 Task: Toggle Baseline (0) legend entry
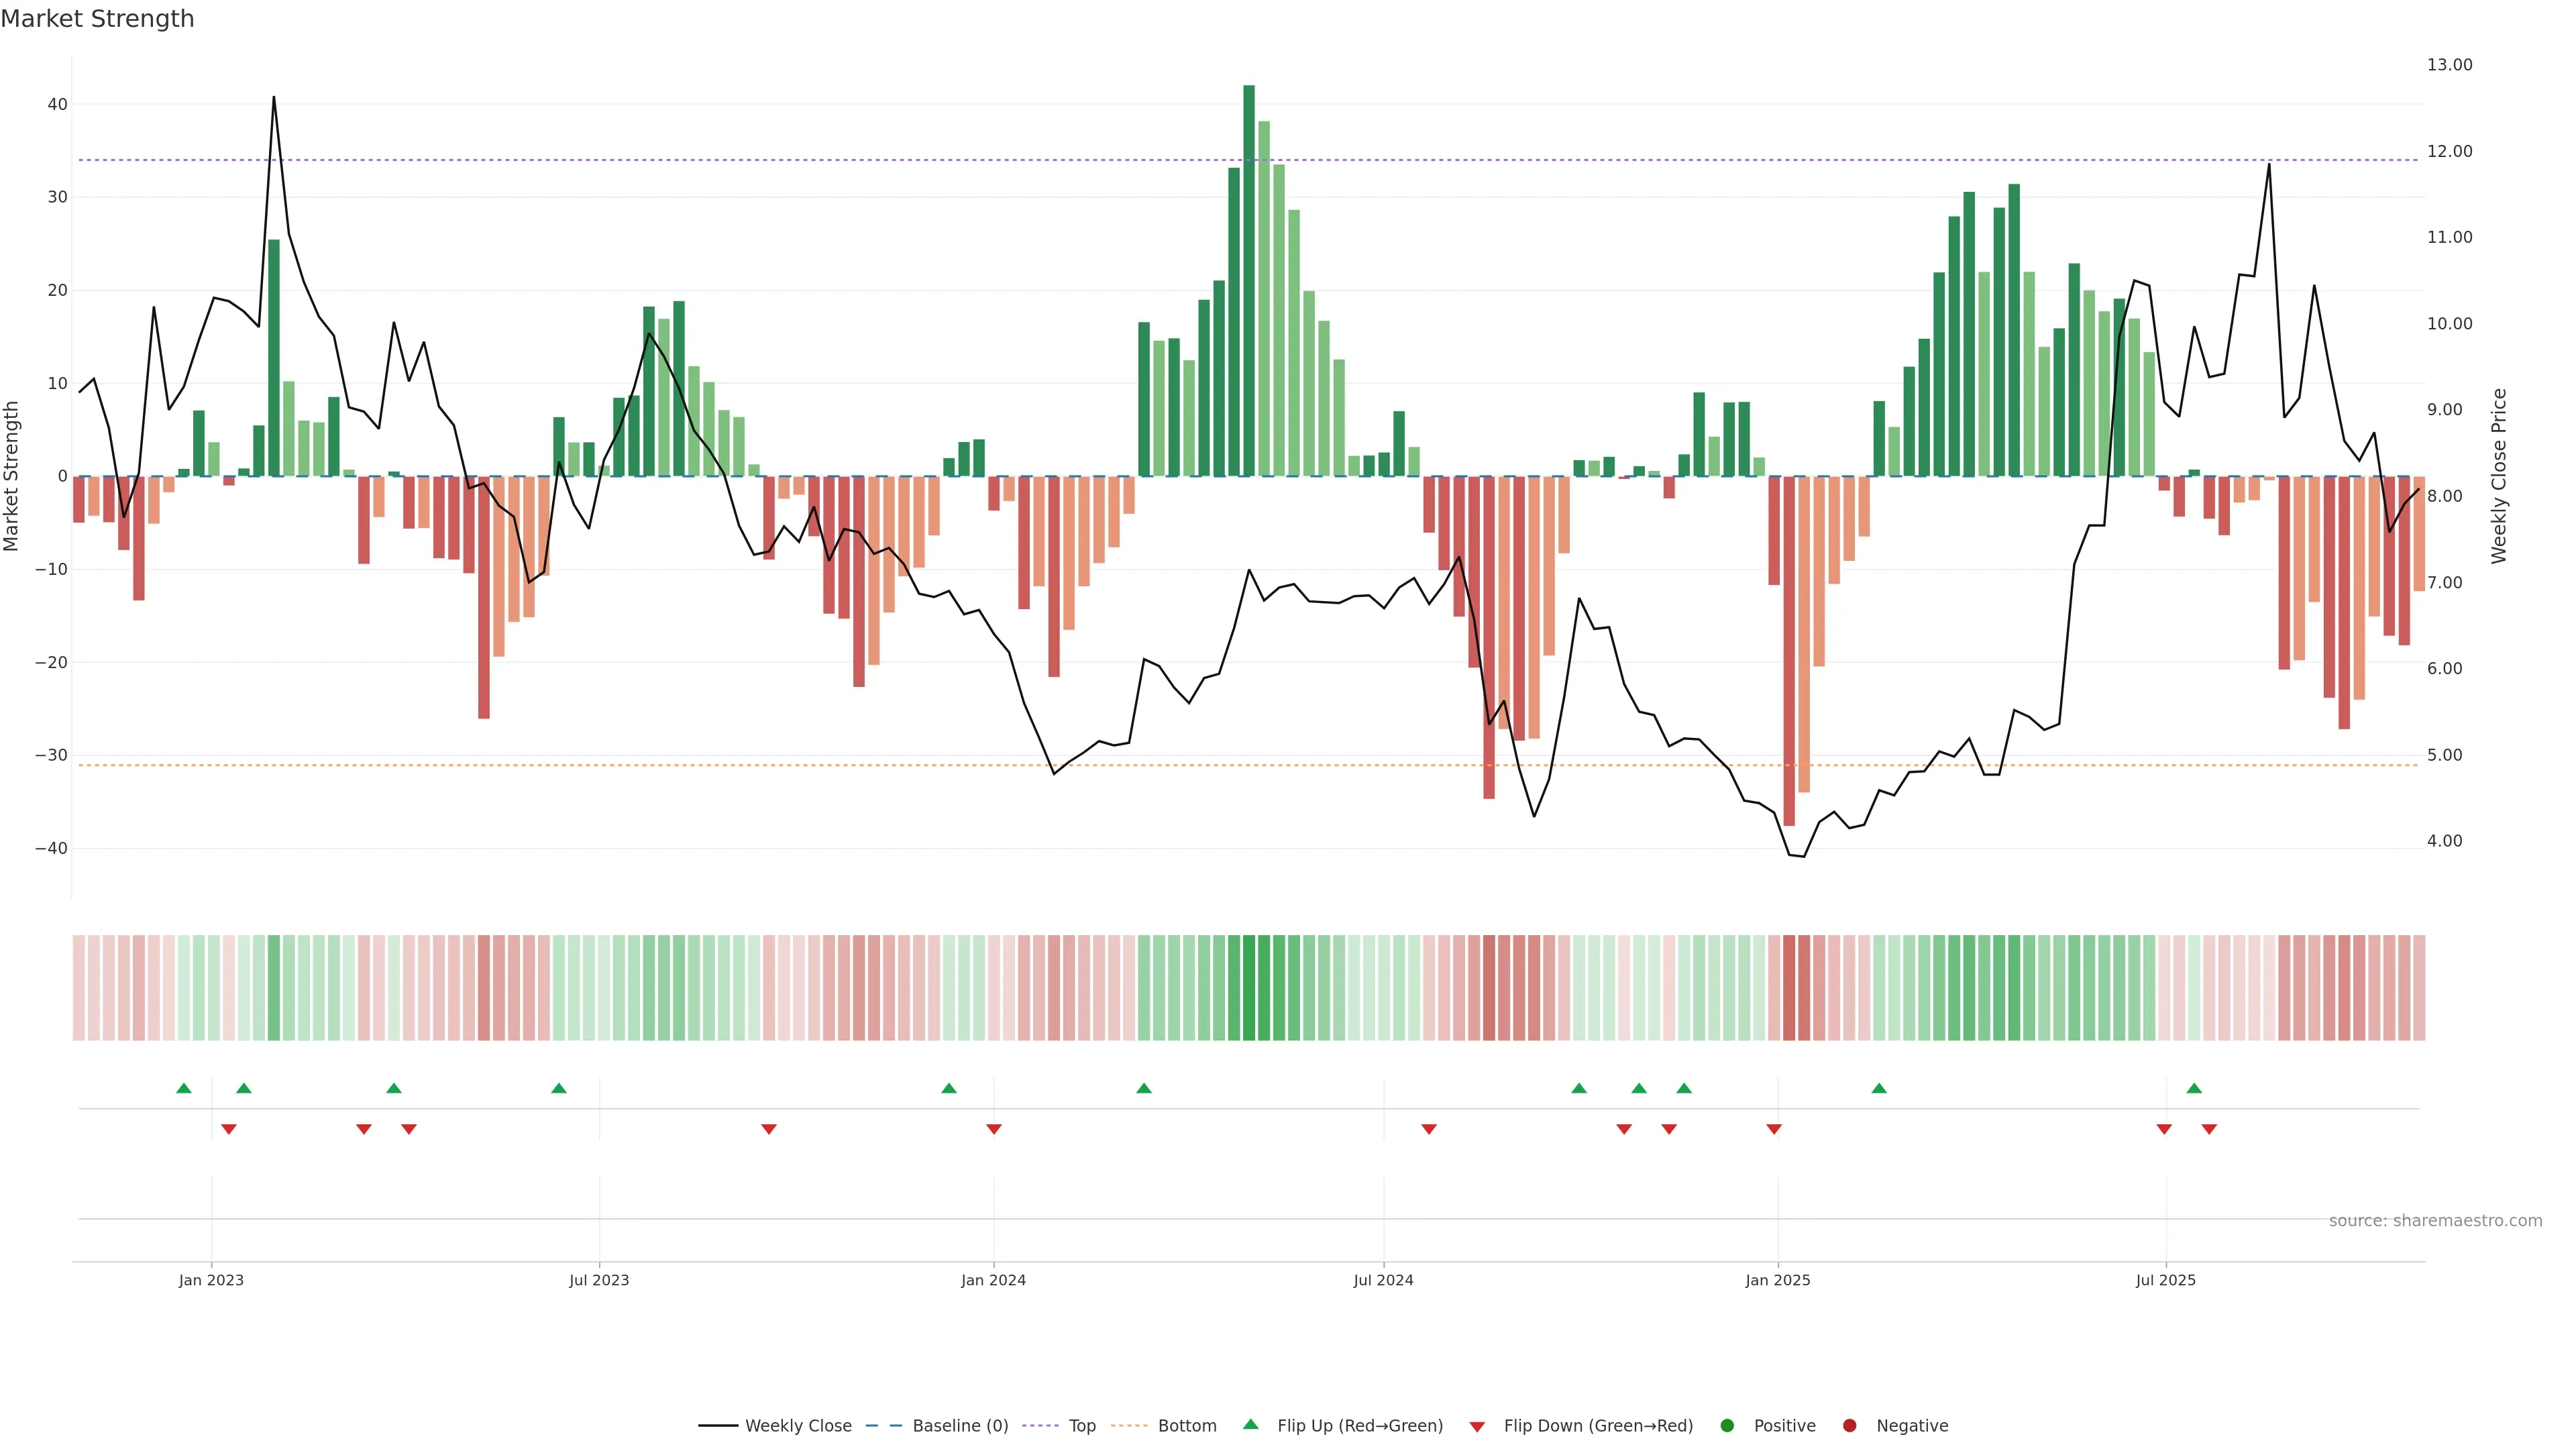(959, 1426)
